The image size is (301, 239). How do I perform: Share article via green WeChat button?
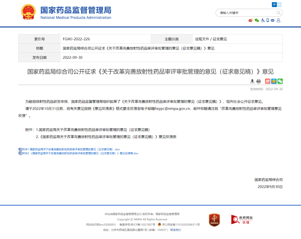280,81
